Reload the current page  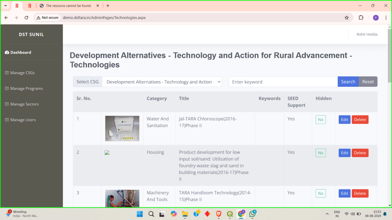pyautogui.click(x=26, y=18)
